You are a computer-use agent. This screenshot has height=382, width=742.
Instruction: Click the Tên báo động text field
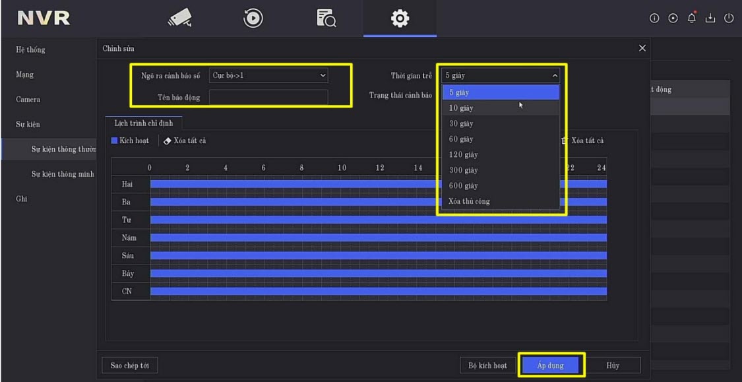click(268, 98)
